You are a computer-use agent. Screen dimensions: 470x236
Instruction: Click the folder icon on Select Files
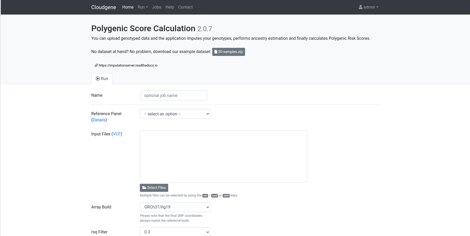pyautogui.click(x=144, y=188)
